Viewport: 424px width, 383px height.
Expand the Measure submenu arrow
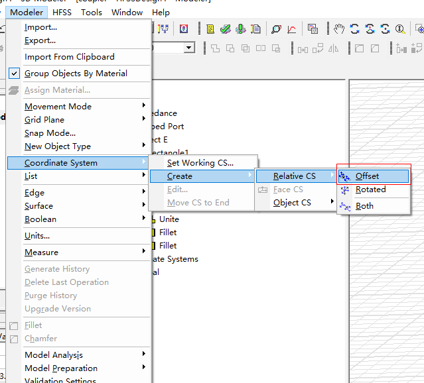(x=144, y=251)
